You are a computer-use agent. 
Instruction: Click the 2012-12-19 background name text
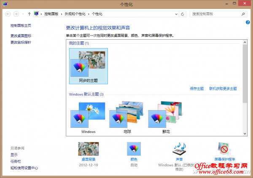pyautogui.click(x=89, y=165)
